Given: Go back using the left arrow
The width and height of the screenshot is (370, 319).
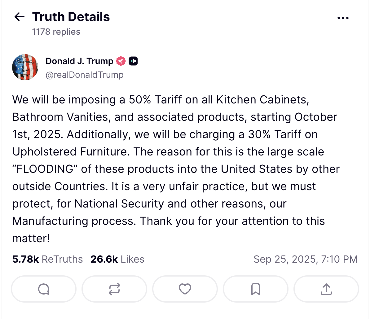Looking at the screenshot, I should pos(20,17).
